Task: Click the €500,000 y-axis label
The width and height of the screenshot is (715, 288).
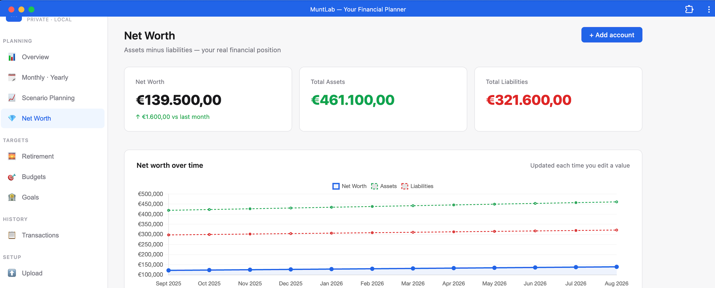Action: [x=150, y=194]
